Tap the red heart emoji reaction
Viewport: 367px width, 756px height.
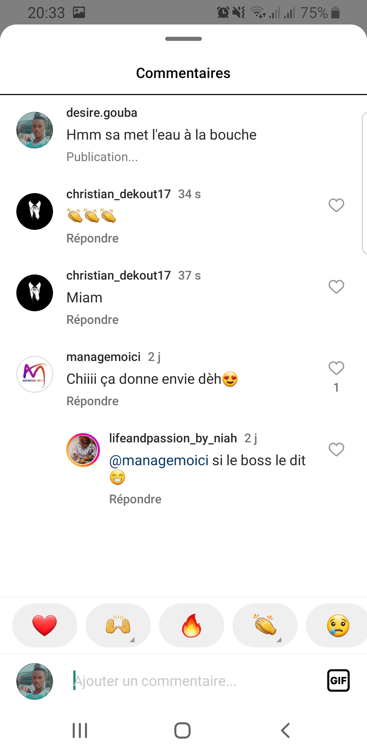point(45,625)
